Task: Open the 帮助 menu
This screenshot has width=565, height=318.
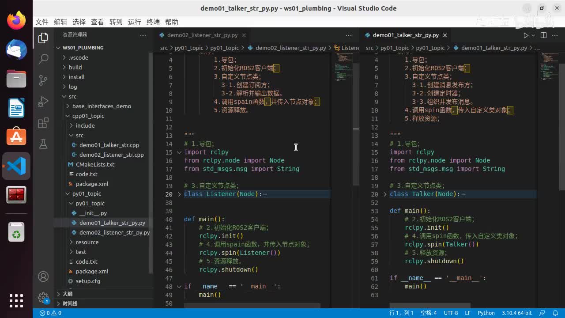Action: click(172, 22)
